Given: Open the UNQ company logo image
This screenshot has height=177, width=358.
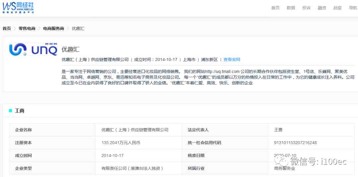Looking at the screenshot, I should click(33, 49).
